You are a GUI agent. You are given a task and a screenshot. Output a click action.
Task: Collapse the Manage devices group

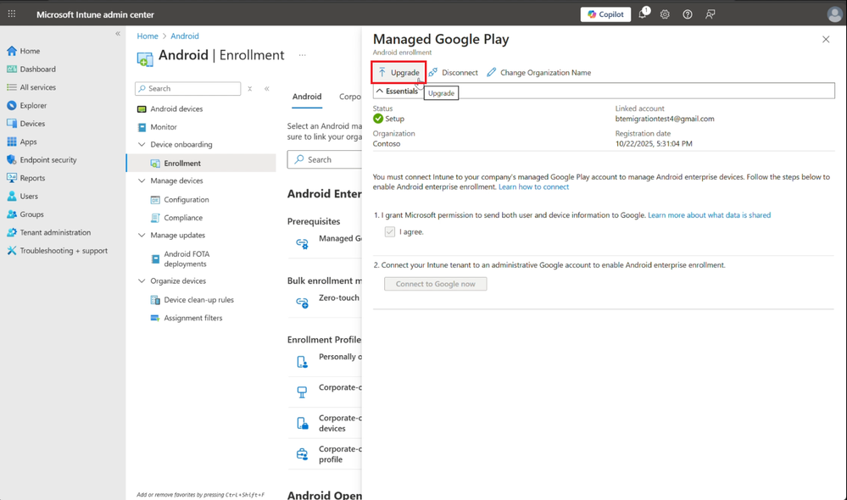142,181
